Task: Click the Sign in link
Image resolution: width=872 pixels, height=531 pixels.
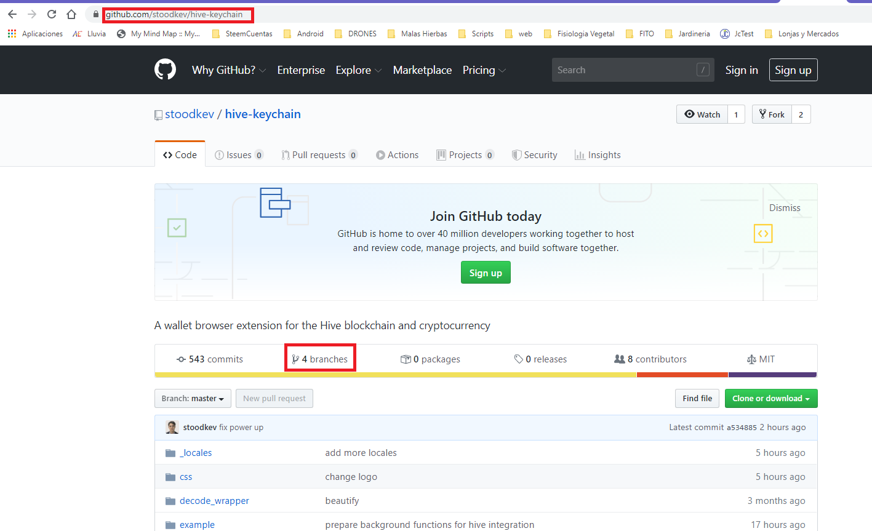Action: (x=742, y=70)
